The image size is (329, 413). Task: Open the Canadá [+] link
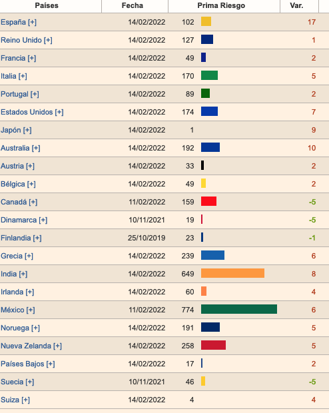click(19, 202)
